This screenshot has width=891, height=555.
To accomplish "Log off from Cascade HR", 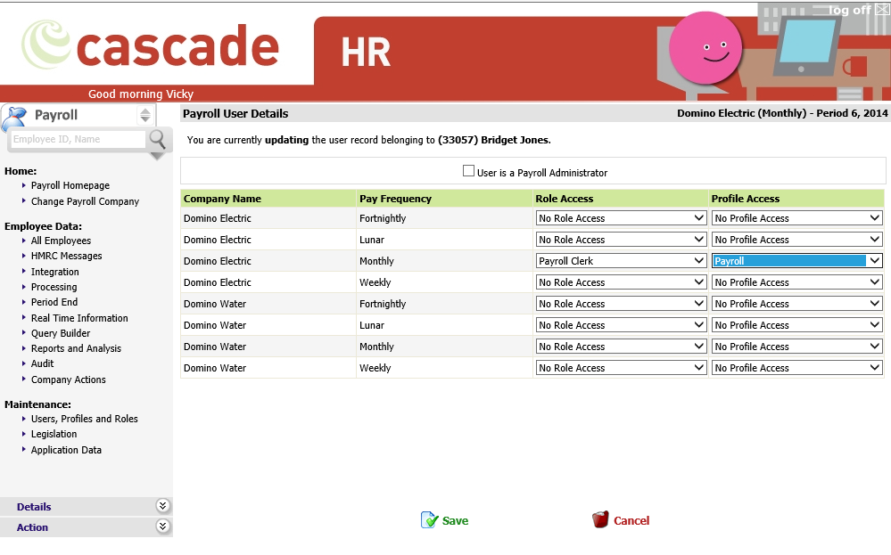I will click(x=849, y=10).
